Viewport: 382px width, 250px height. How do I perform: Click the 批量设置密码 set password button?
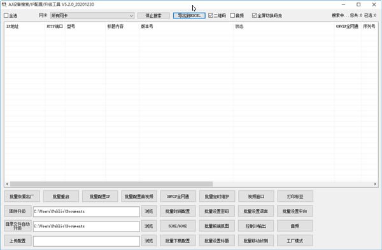pos(217,211)
